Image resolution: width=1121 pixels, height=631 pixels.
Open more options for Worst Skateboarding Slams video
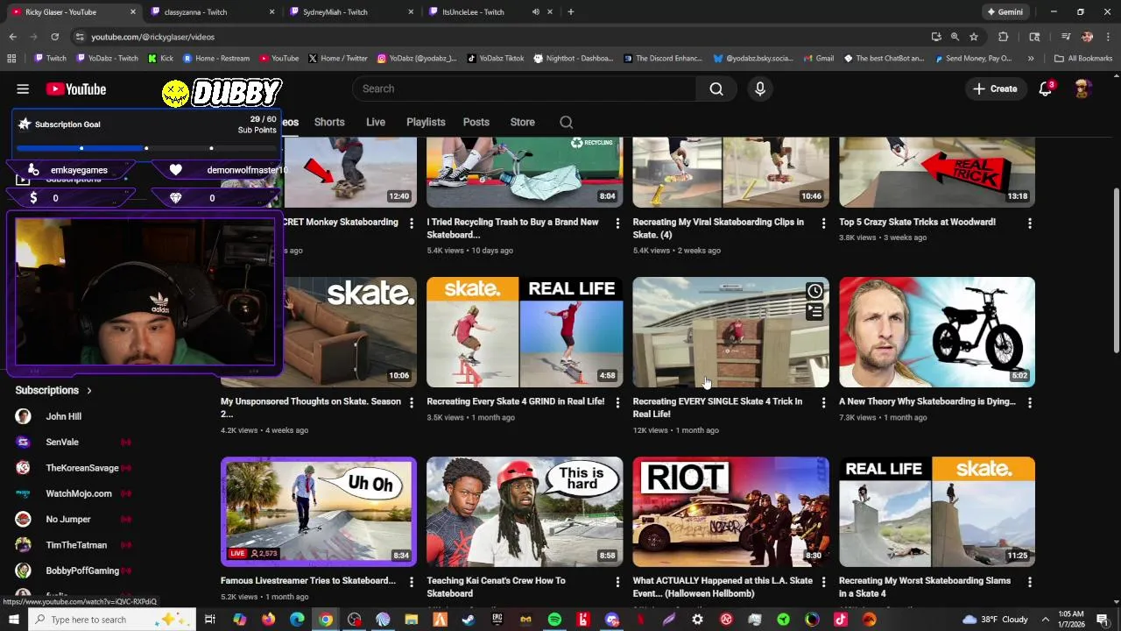coord(1030,582)
